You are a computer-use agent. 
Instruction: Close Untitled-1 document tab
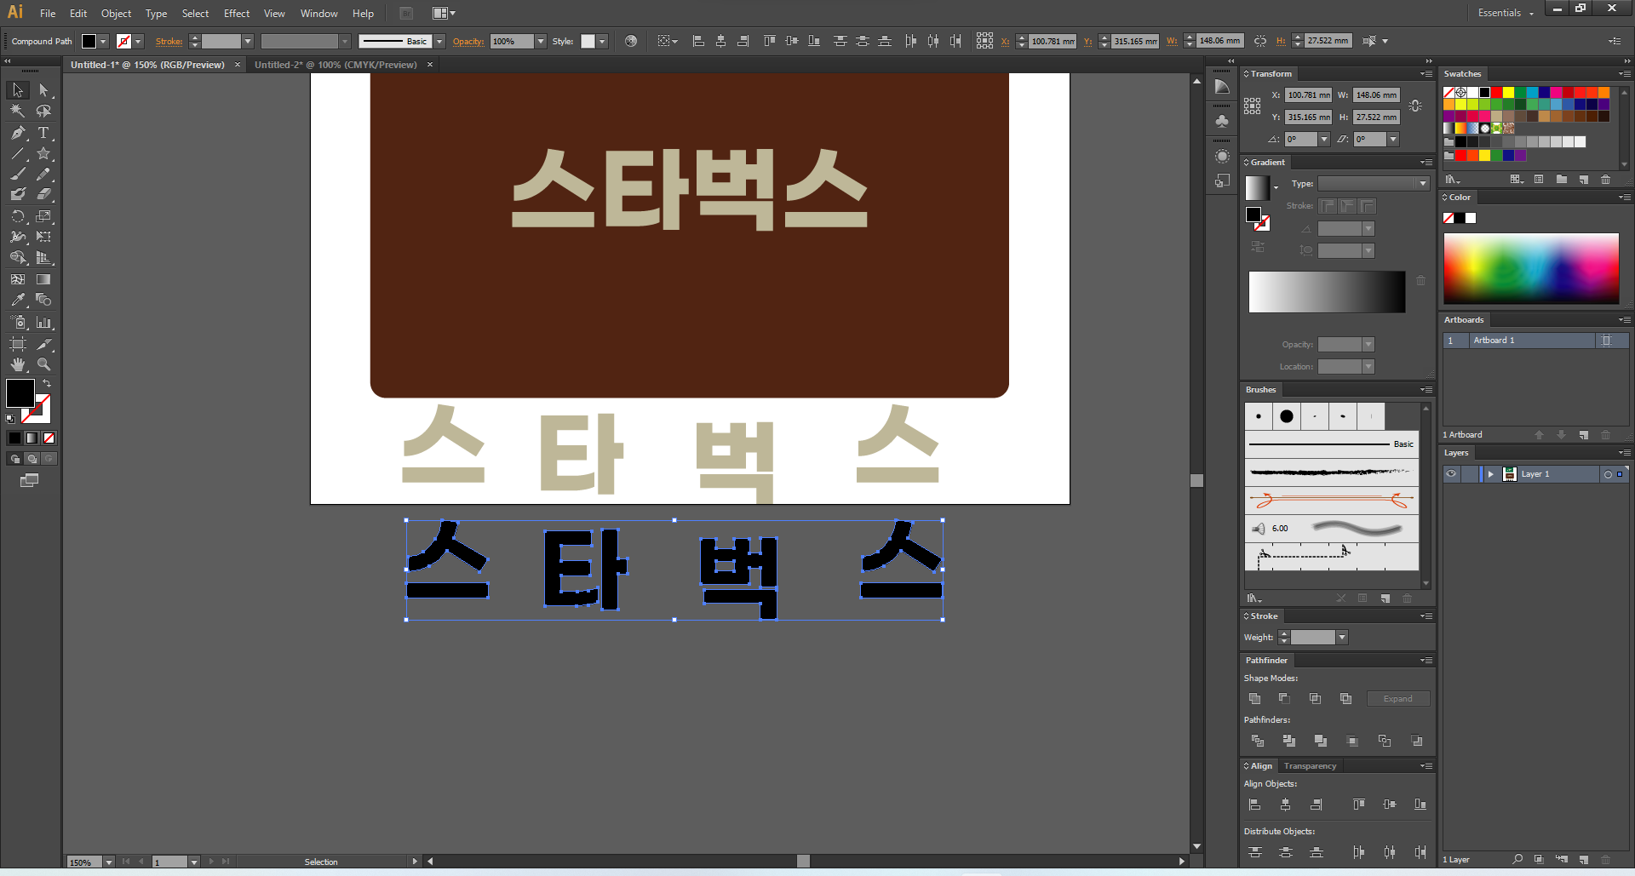[x=238, y=65]
